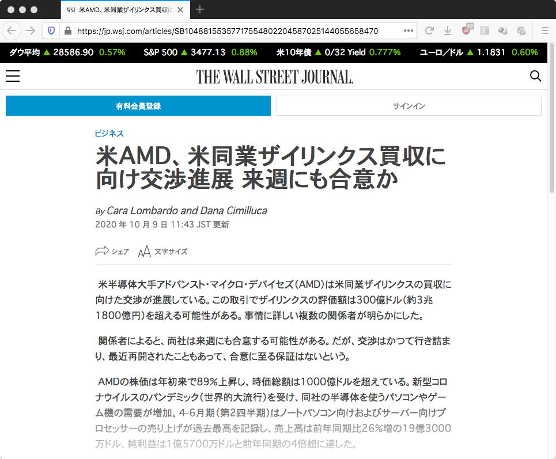This screenshot has height=459, width=556.
Task: Click 有料会員登録 subscribe button
Action: pos(138,105)
